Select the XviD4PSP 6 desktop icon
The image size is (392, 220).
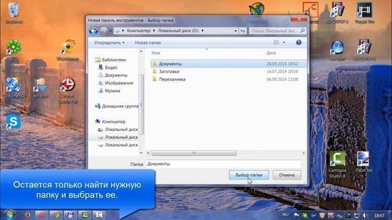[x=364, y=50]
